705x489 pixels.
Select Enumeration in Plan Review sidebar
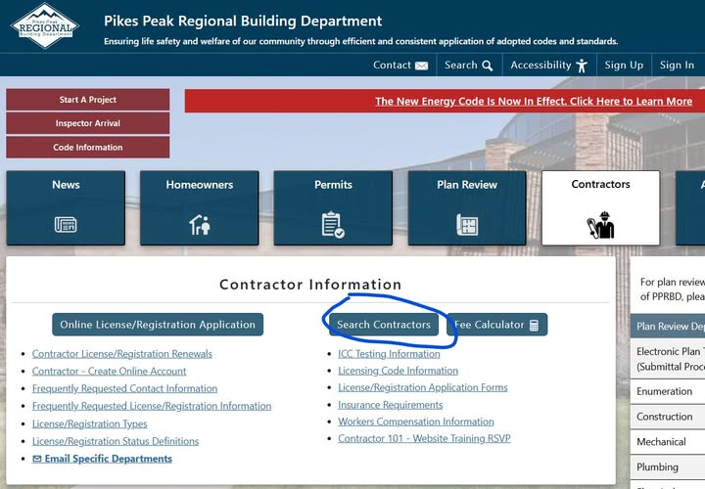668,391
